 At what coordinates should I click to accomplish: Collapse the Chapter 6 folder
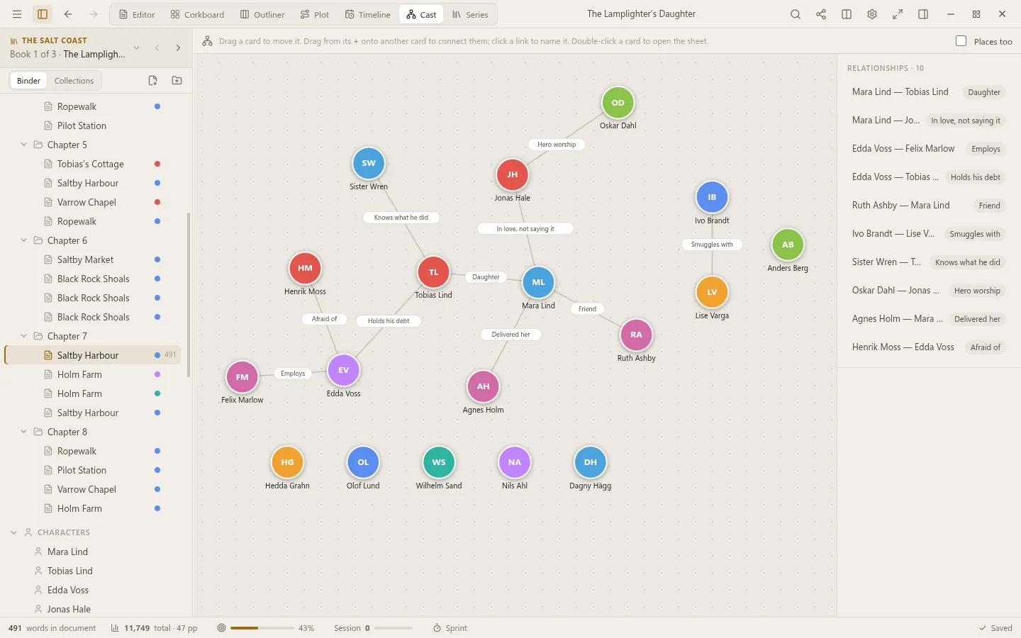click(23, 240)
